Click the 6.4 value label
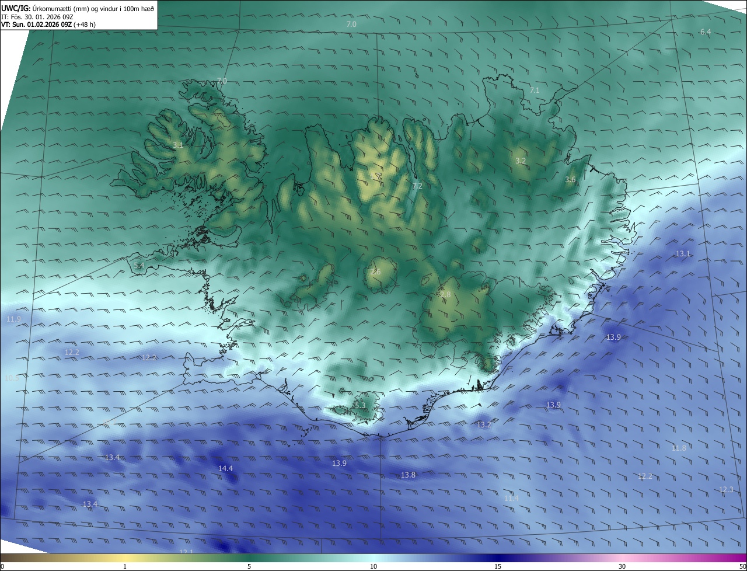The height and width of the screenshot is (571, 747). pyautogui.click(x=706, y=32)
